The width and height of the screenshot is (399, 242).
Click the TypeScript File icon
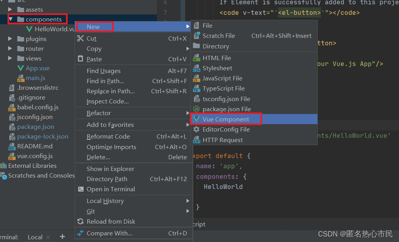(x=197, y=89)
